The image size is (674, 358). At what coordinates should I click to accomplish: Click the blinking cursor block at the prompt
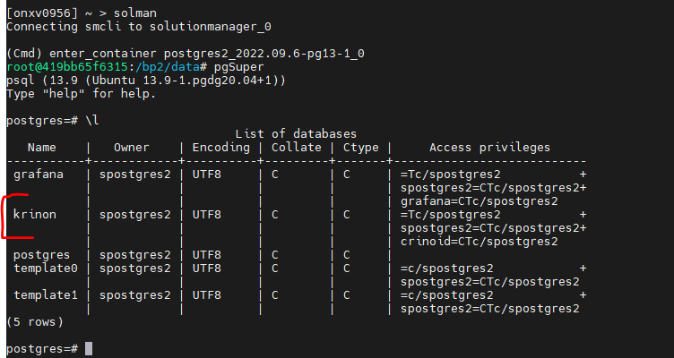click(89, 348)
